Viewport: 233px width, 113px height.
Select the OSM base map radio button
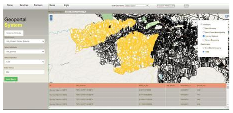click(x=204, y=52)
